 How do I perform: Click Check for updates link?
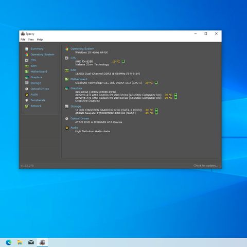205,166
